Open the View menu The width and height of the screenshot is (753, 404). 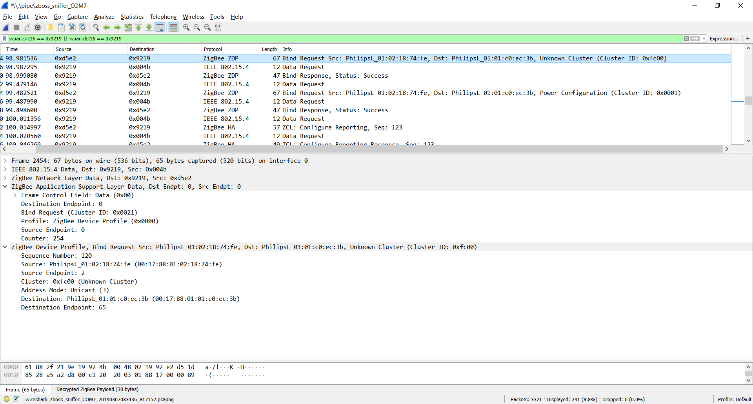tap(41, 17)
